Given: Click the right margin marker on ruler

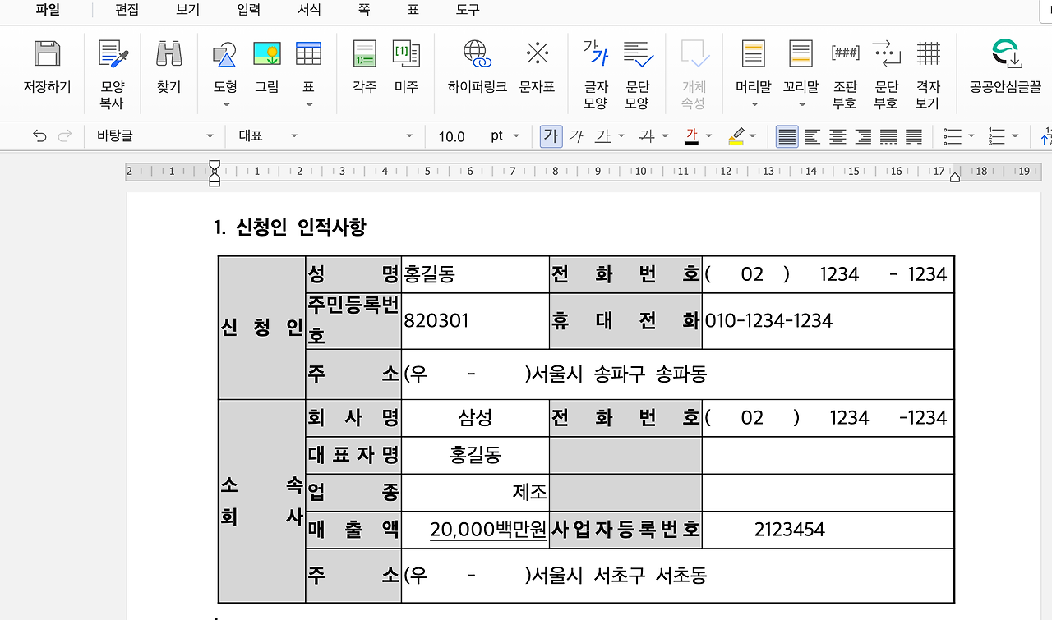Looking at the screenshot, I should 955,176.
